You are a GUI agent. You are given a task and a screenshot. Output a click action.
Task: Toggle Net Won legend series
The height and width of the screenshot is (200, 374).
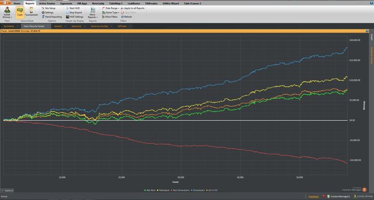[x=150, y=190]
